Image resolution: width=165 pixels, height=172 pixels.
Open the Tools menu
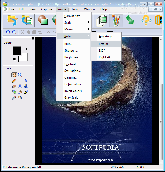pyautogui.click(x=75, y=9)
